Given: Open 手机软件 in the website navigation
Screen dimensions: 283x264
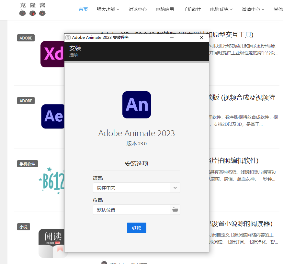Looking at the screenshot, I should click(x=192, y=9).
